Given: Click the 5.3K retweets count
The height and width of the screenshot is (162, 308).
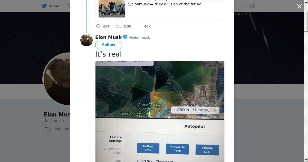Looking at the screenshot, I should pyautogui.click(x=128, y=26).
